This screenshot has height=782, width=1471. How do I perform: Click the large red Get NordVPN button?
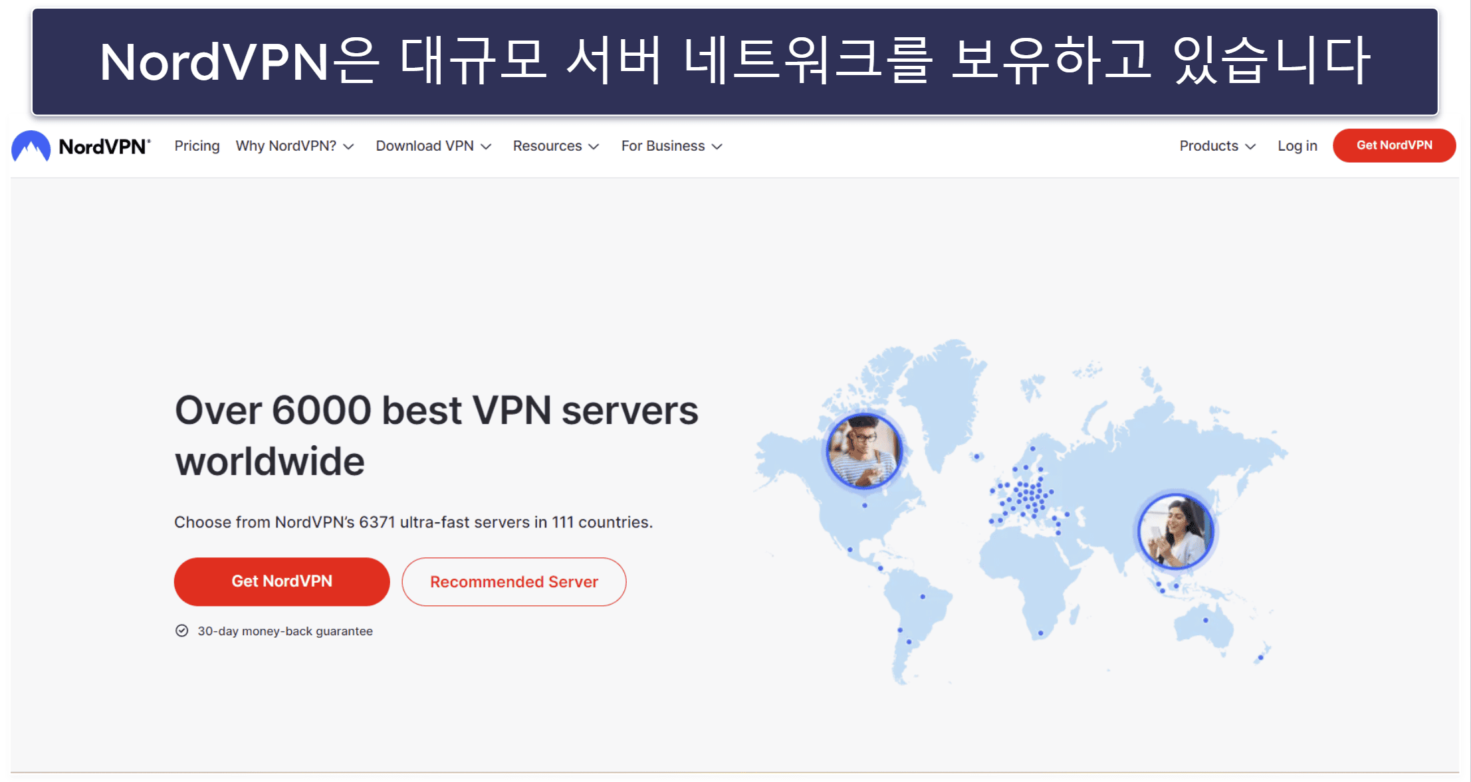tap(282, 581)
